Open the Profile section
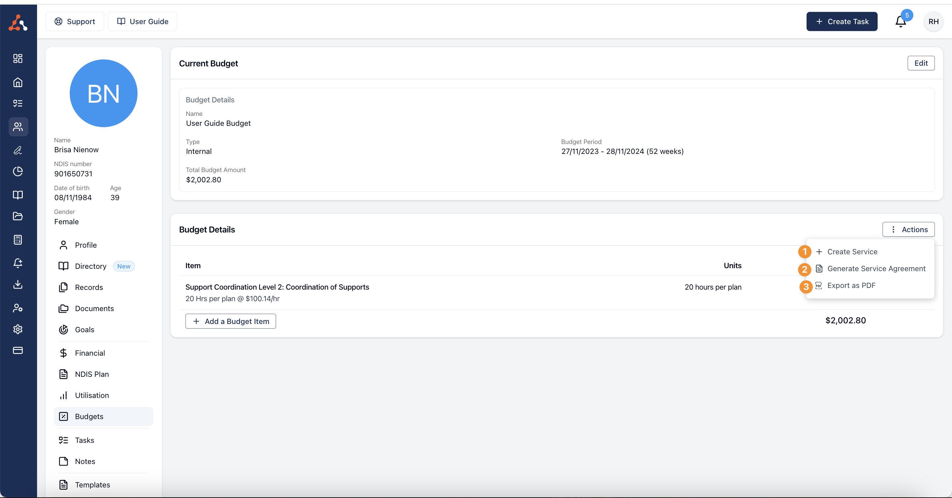Image resolution: width=952 pixels, height=498 pixels. pyautogui.click(x=103, y=245)
